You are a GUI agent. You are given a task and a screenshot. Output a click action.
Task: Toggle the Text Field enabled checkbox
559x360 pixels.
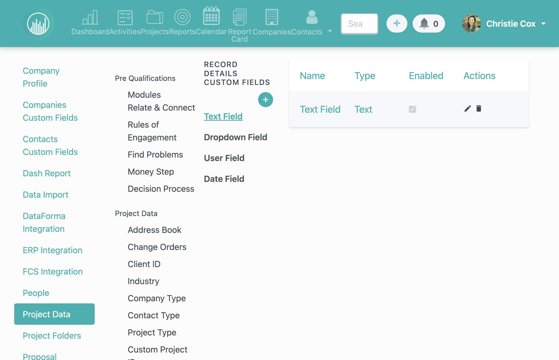[x=412, y=109]
